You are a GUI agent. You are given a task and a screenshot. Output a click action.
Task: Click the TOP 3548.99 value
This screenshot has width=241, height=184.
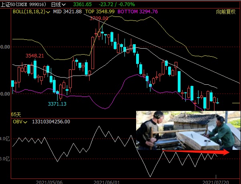pyautogui.click(x=100, y=12)
